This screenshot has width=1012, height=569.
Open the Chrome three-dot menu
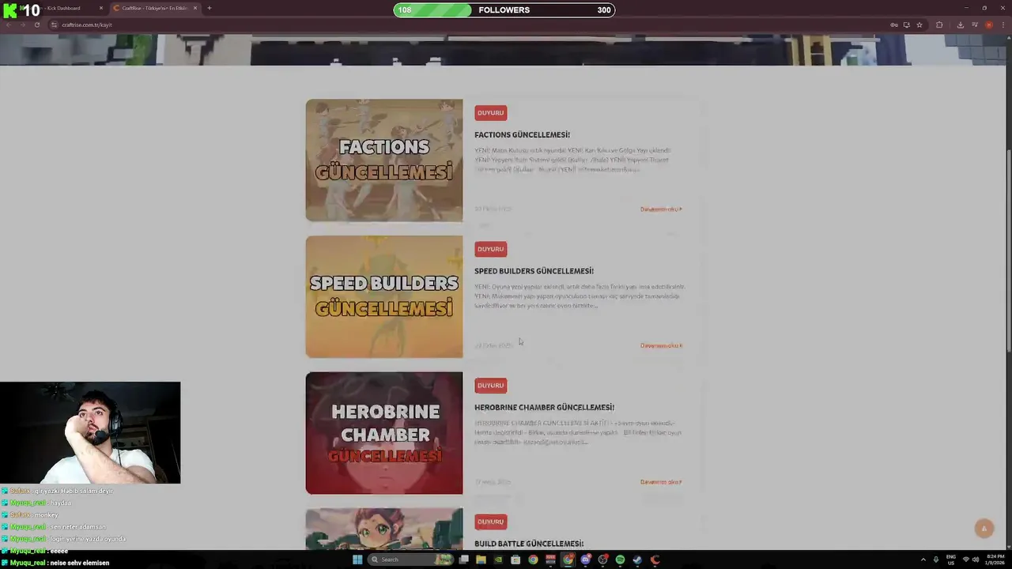(1003, 24)
